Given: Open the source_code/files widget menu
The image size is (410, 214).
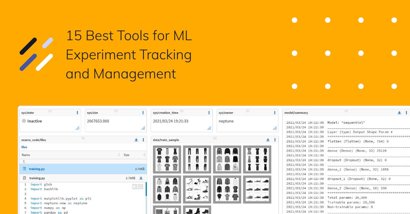Looking at the screenshot, I should click(144, 140).
